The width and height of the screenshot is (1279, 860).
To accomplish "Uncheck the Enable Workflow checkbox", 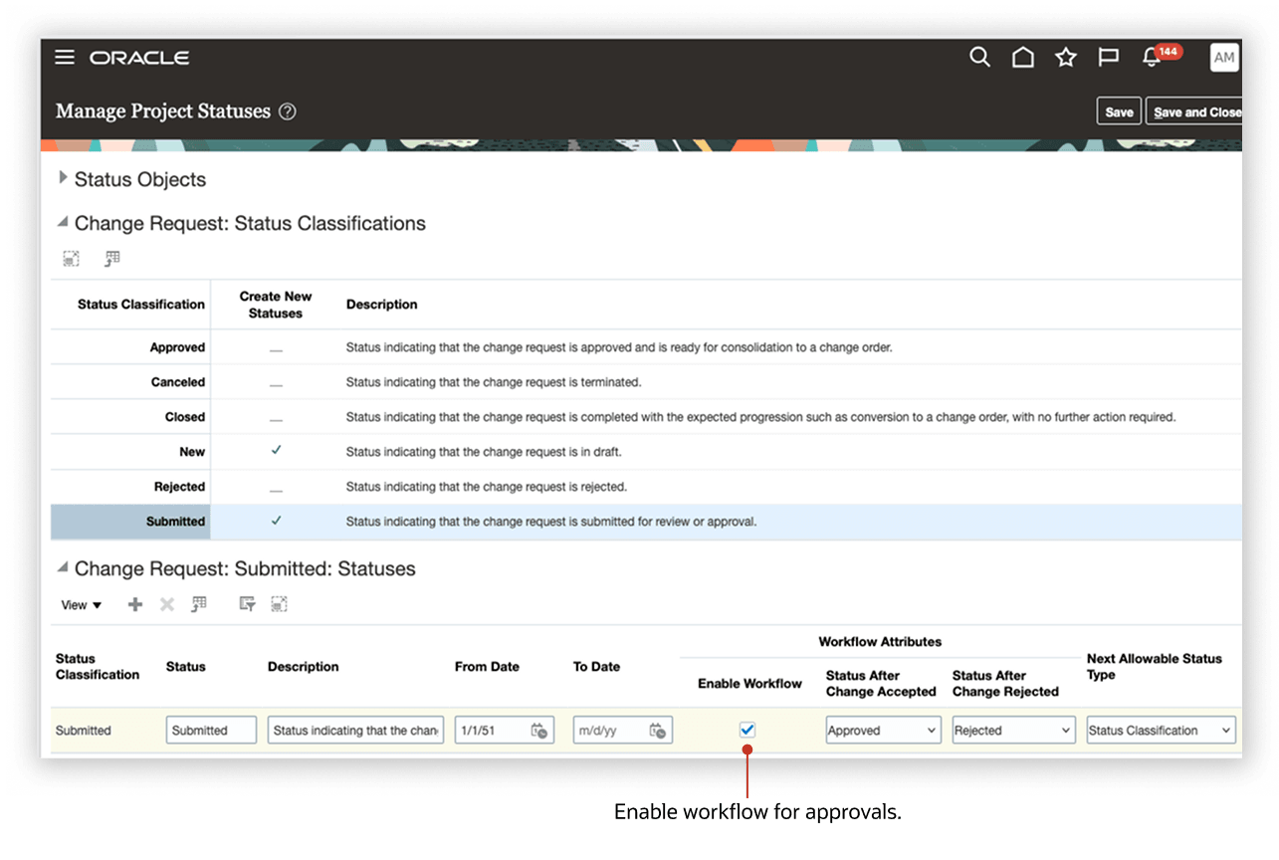I will [x=747, y=730].
